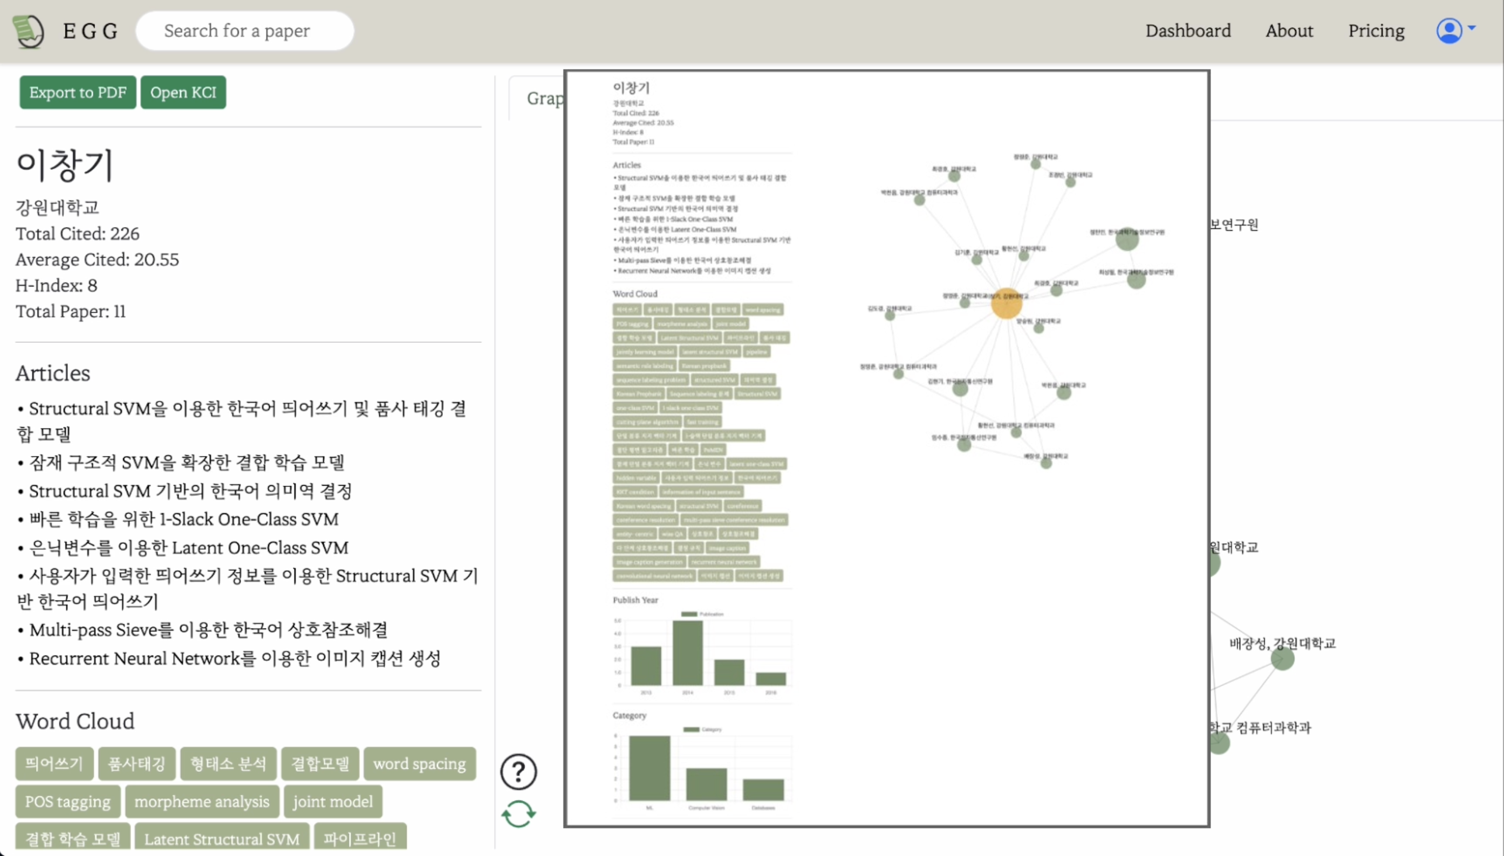The image size is (1504, 856).
Task: Click the Export to PDF button
Action: coord(77,92)
